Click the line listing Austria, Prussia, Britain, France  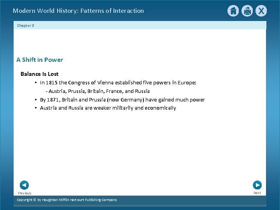coord(98,91)
